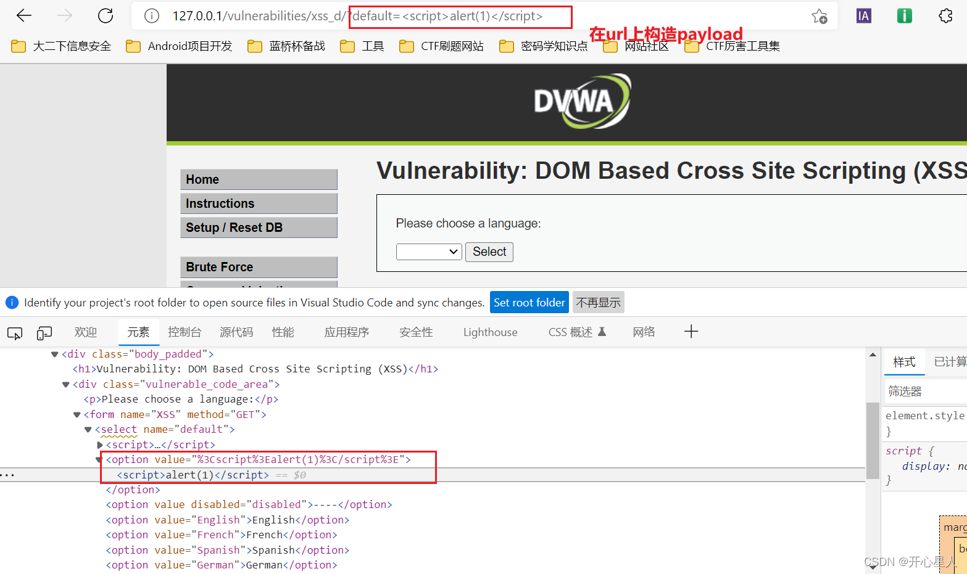The height and width of the screenshot is (574, 967).
Task: Activate the inspect element picker icon
Action: 15,333
